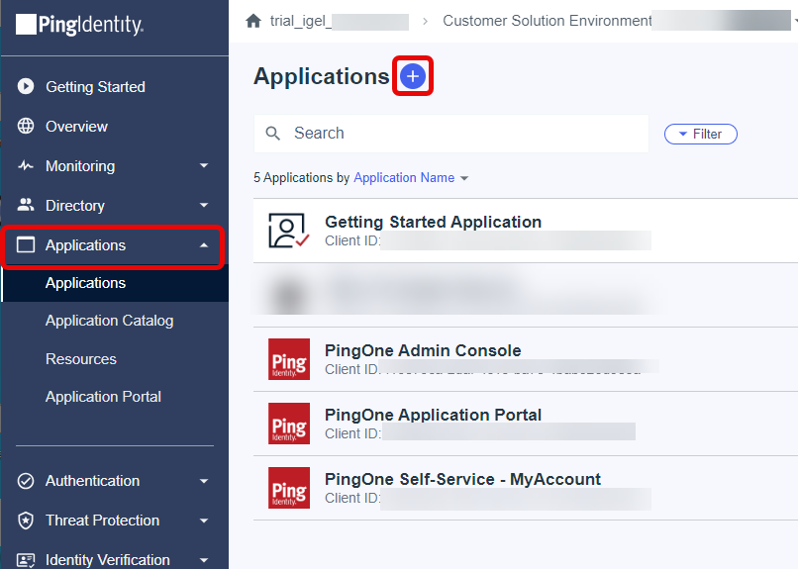798x569 pixels.
Task: Click the Getting Started play icon
Action: pyautogui.click(x=26, y=87)
